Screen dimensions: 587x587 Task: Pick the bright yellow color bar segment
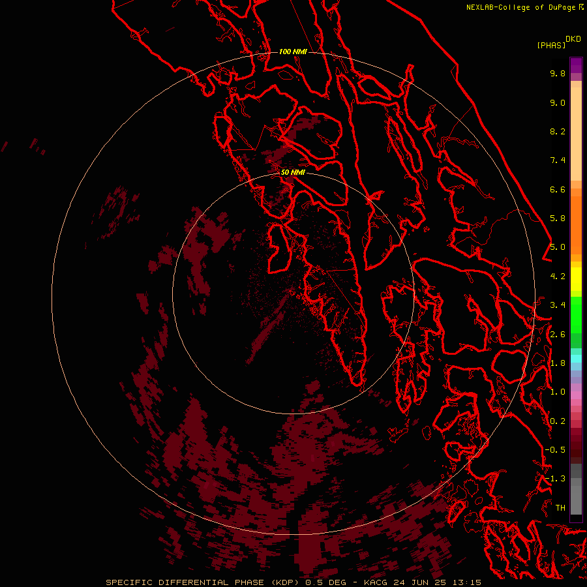coord(576,279)
